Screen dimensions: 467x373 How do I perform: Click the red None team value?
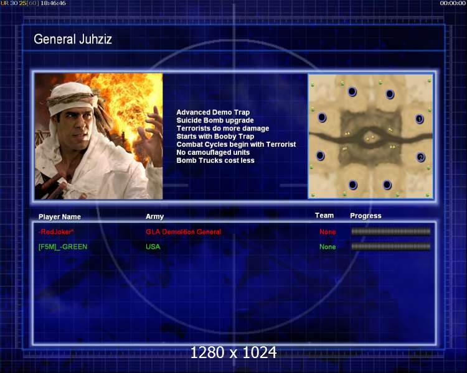328,232
